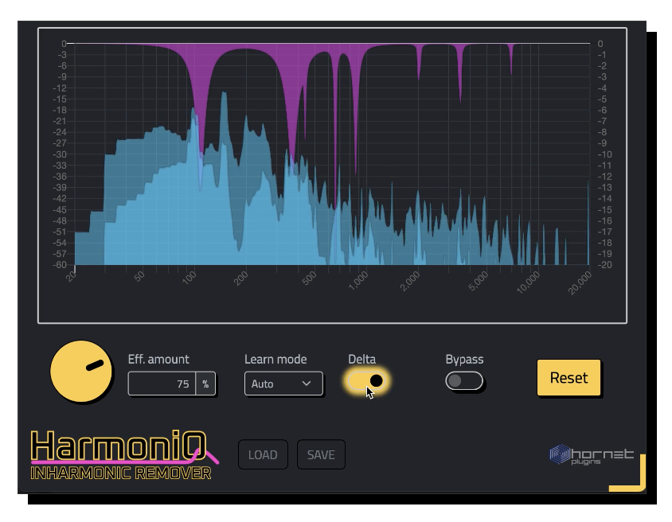Click the 75 percent value field
Screen dimensions: 672x522
163,384
